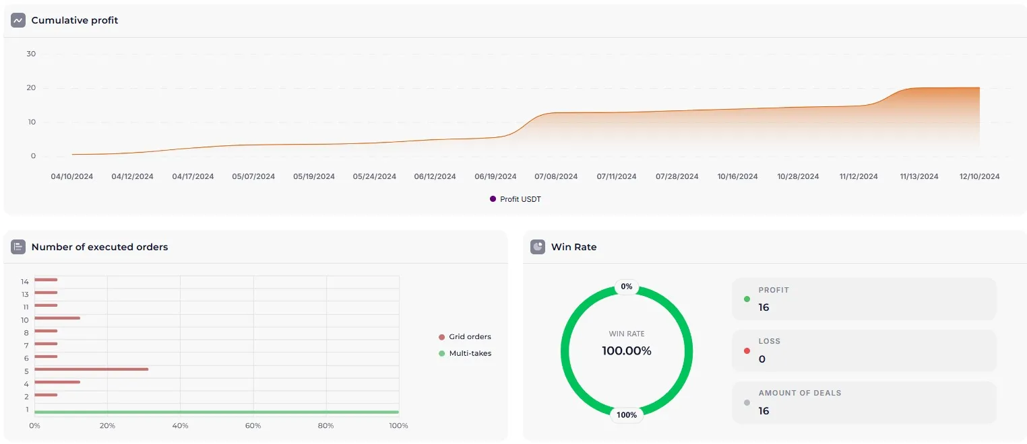The width and height of the screenshot is (1027, 444).
Task: Click the Cumulative profit line chart icon
Action: pos(18,20)
